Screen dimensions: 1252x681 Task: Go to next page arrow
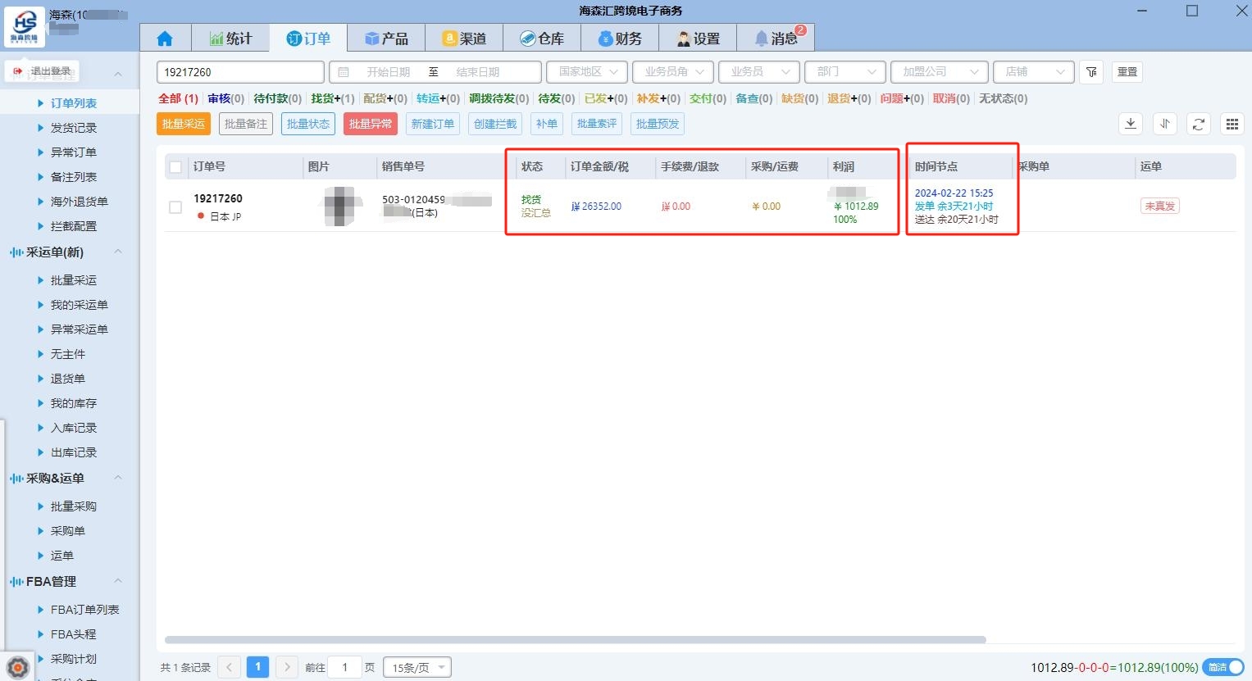287,667
